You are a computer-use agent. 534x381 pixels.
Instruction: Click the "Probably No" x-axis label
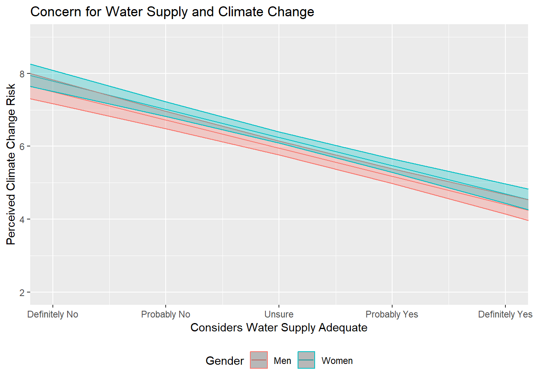[x=166, y=314]
